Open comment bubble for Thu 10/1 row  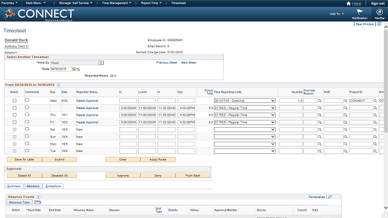(x=27, y=114)
